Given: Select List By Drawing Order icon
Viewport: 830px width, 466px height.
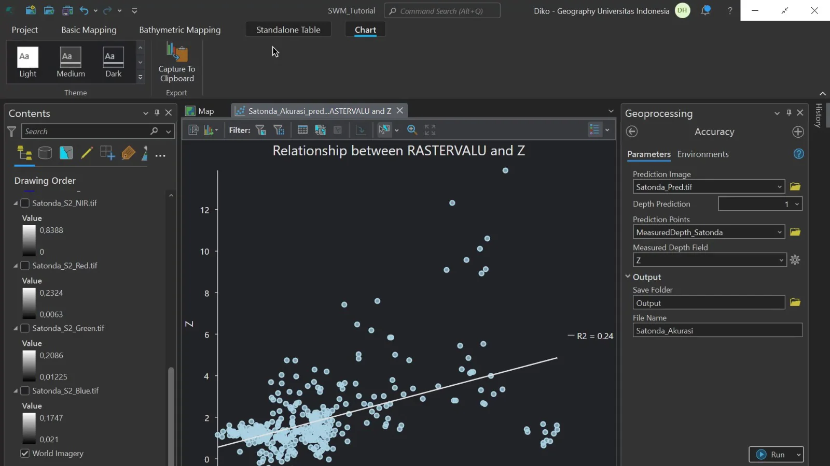Looking at the screenshot, I should tap(24, 153).
